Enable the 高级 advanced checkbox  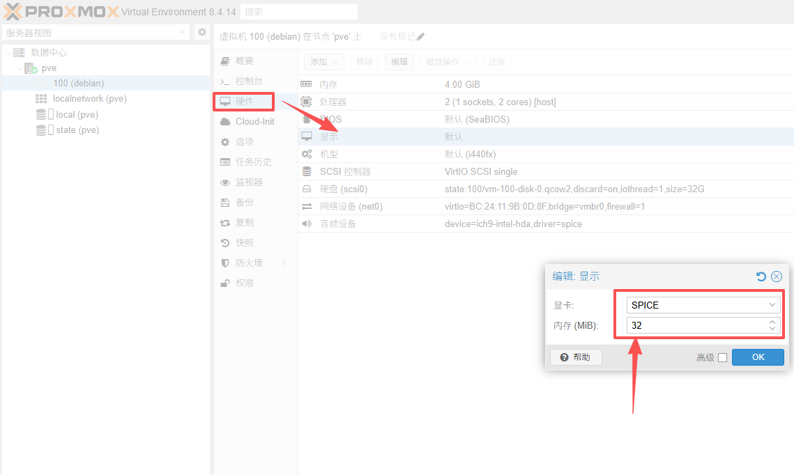(722, 357)
